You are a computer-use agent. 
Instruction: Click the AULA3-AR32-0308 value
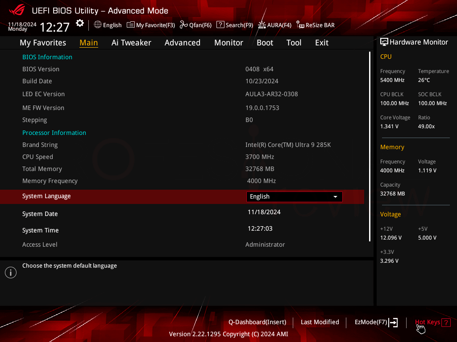click(x=272, y=94)
